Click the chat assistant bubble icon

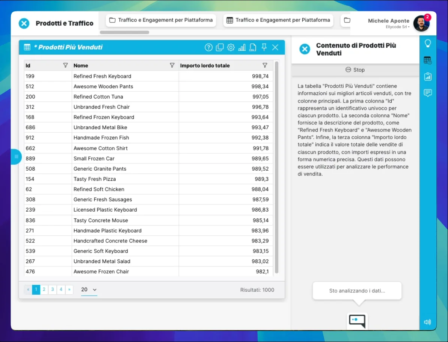[x=357, y=321]
